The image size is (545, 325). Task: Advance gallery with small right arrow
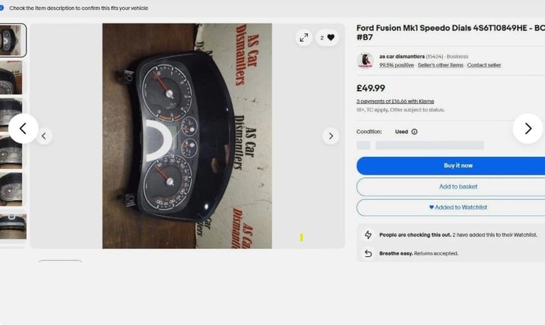click(331, 136)
